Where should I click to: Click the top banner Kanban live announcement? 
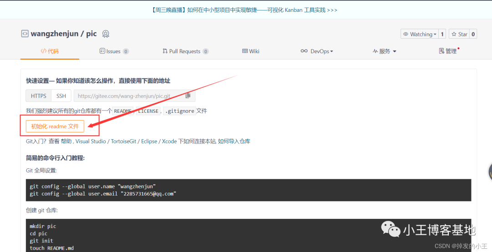coord(245,10)
